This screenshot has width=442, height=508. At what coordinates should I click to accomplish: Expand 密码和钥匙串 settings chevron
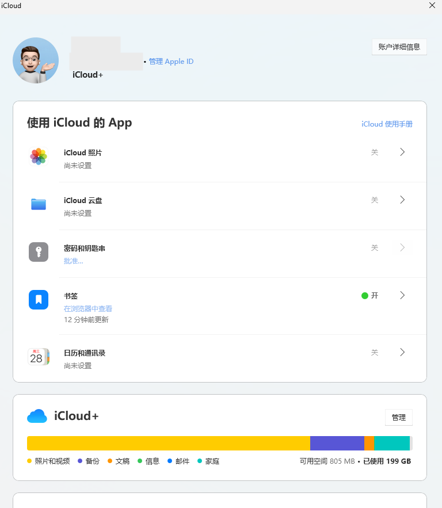click(x=402, y=247)
